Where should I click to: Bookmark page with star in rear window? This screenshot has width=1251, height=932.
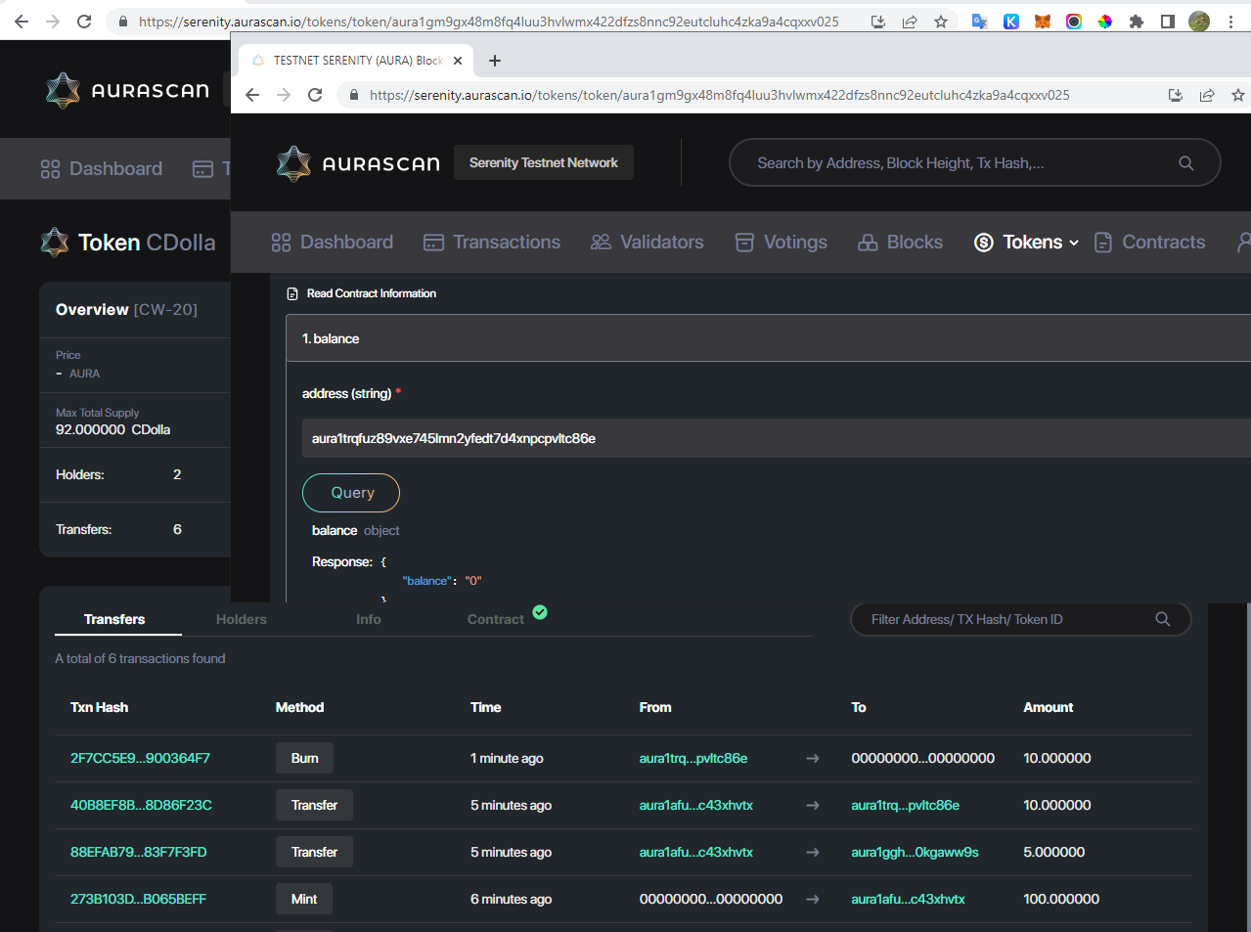coord(941,22)
